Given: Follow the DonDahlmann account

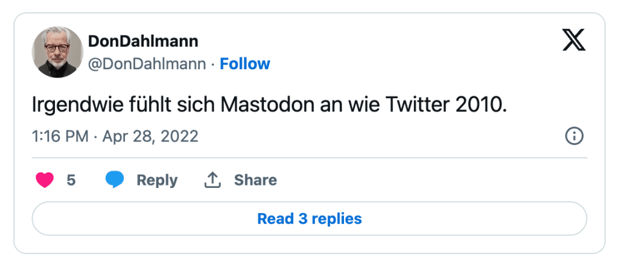Looking at the screenshot, I should (244, 64).
